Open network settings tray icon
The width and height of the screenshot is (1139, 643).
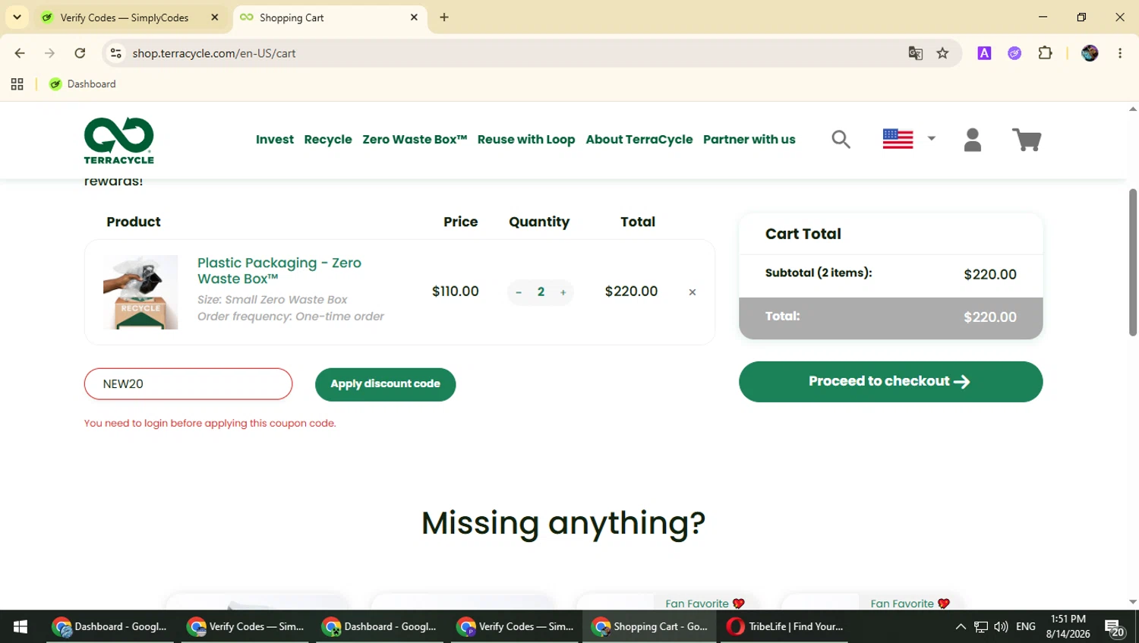point(981,626)
